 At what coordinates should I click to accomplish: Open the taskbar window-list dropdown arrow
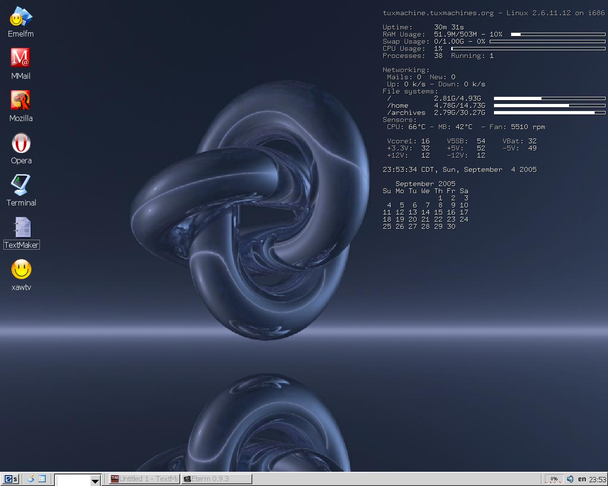95,480
